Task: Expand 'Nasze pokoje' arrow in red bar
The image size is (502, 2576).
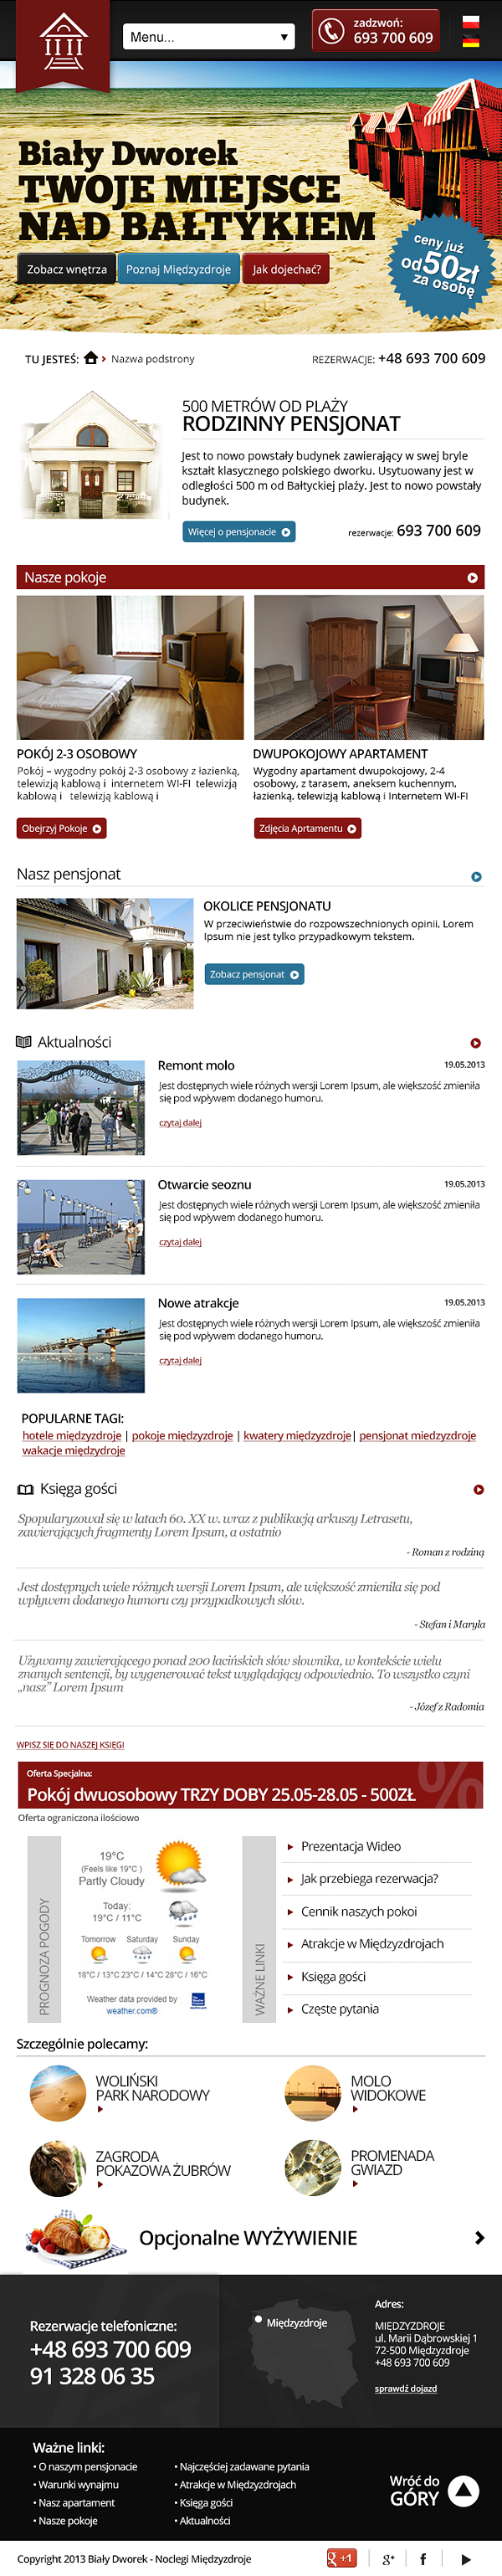Action: [472, 578]
